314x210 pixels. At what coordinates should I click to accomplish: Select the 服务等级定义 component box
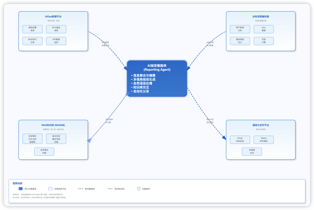[240, 41]
